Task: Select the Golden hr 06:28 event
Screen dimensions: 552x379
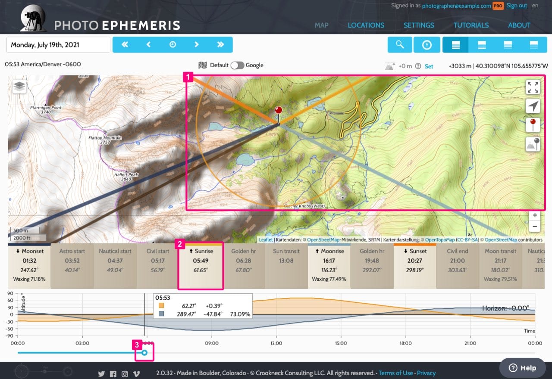Action: pyautogui.click(x=243, y=266)
